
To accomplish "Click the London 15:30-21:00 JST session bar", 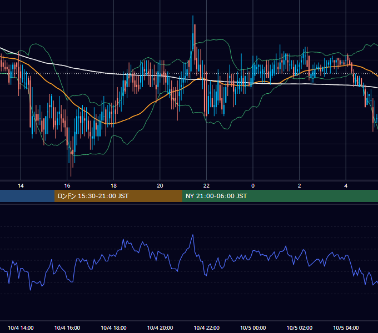I will (118, 196).
